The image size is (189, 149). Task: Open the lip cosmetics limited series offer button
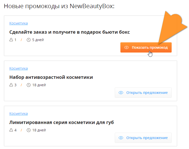coord(143,138)
